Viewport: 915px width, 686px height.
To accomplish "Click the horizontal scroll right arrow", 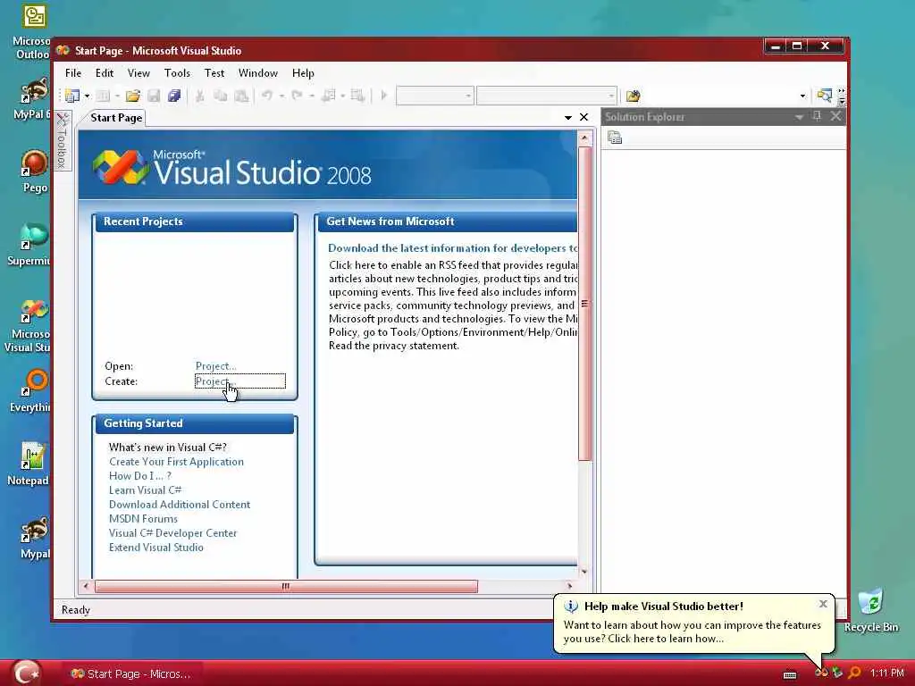I will pos(570,586).
